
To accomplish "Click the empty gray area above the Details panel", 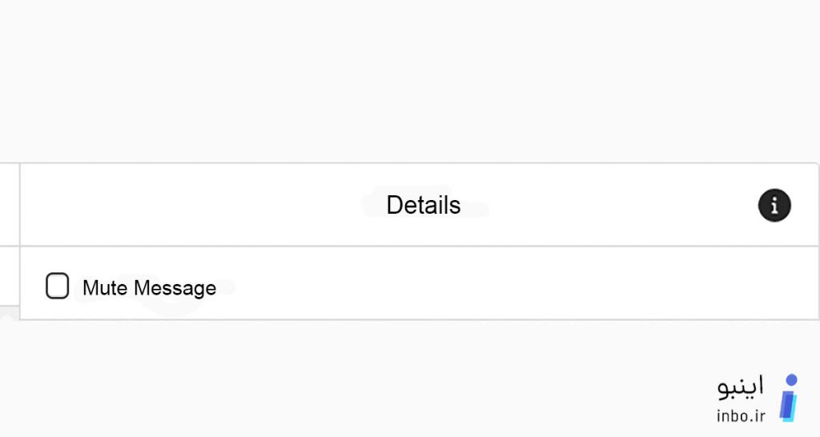I will tap(410, 81).
